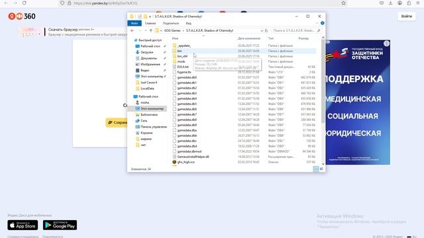Switch Explorer to details view mode
This screenshot has height=238, width=424.
click(x=315, y=169)
